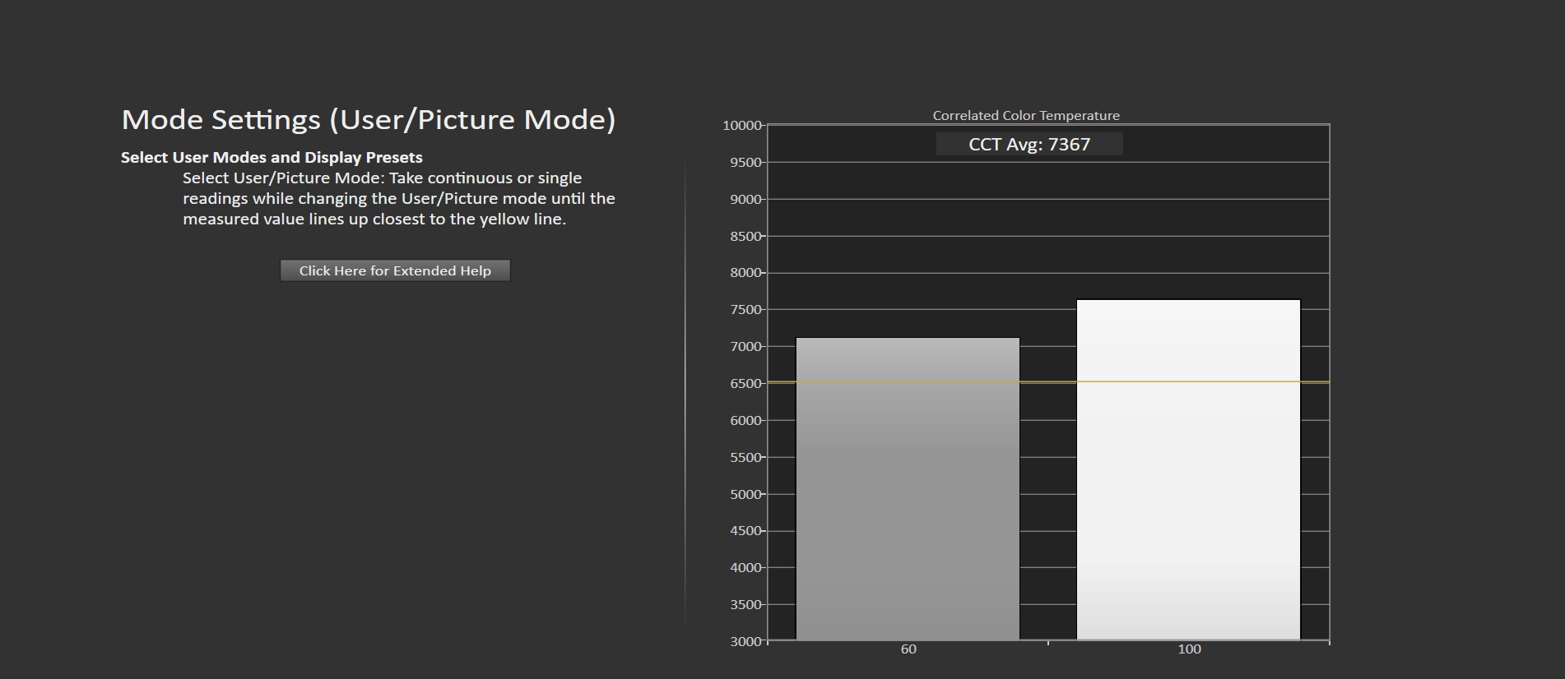The height and width of the screenshot is (679, 1565).
Task: Click the 9500 y-axis label
Action: 745,163
